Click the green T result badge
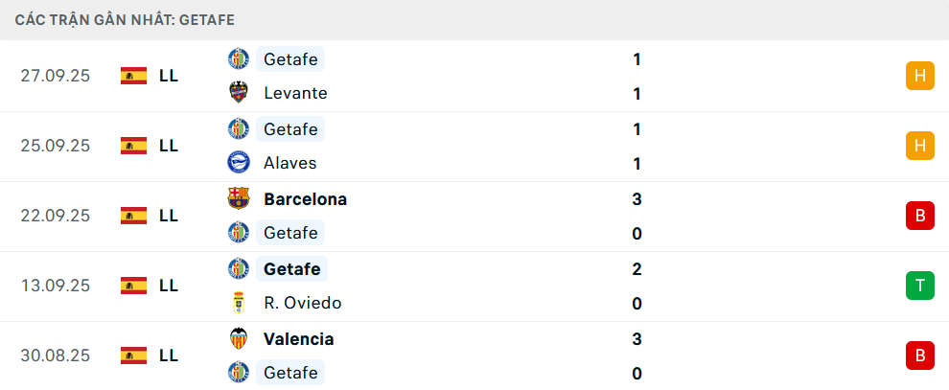The image size is (949, 390). pos(919,286)
